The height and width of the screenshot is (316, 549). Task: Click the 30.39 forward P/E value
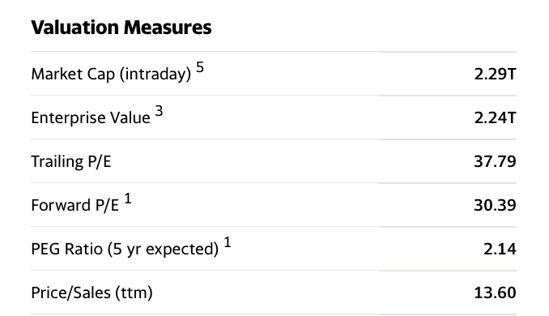point(495,205)
